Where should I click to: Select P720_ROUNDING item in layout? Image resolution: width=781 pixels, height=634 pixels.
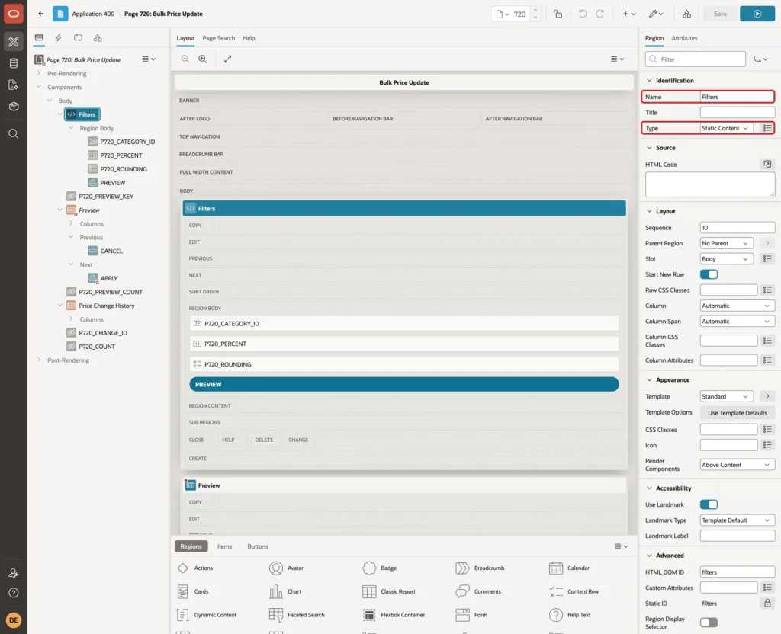(x=404, y=364)
